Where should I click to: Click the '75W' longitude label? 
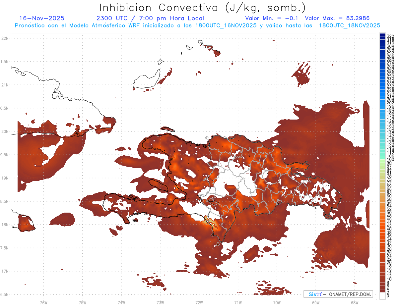click(x=82, y=302)
